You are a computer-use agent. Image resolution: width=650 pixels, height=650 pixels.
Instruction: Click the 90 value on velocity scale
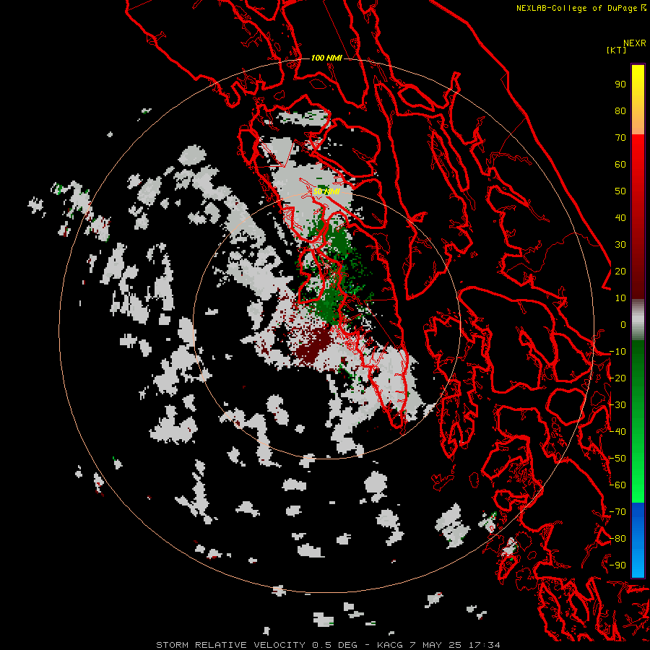click(620, 84)
